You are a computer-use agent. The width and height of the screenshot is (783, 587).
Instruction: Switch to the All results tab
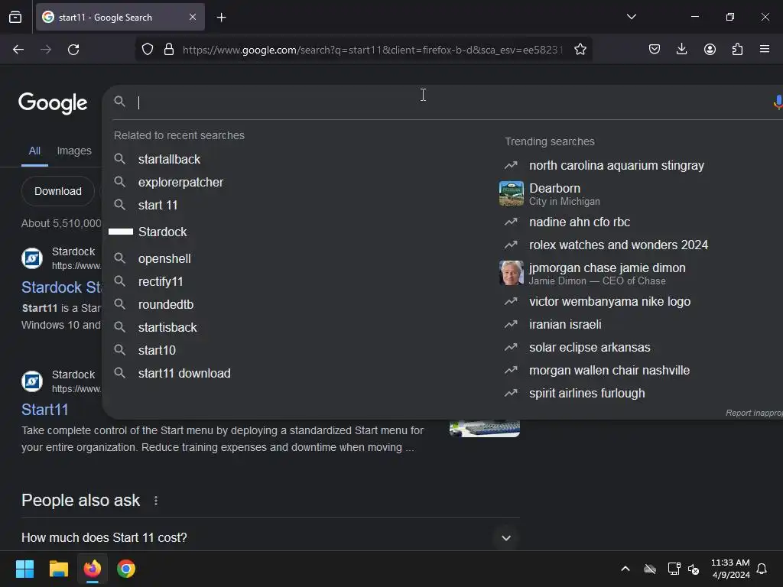coord(34,151)
